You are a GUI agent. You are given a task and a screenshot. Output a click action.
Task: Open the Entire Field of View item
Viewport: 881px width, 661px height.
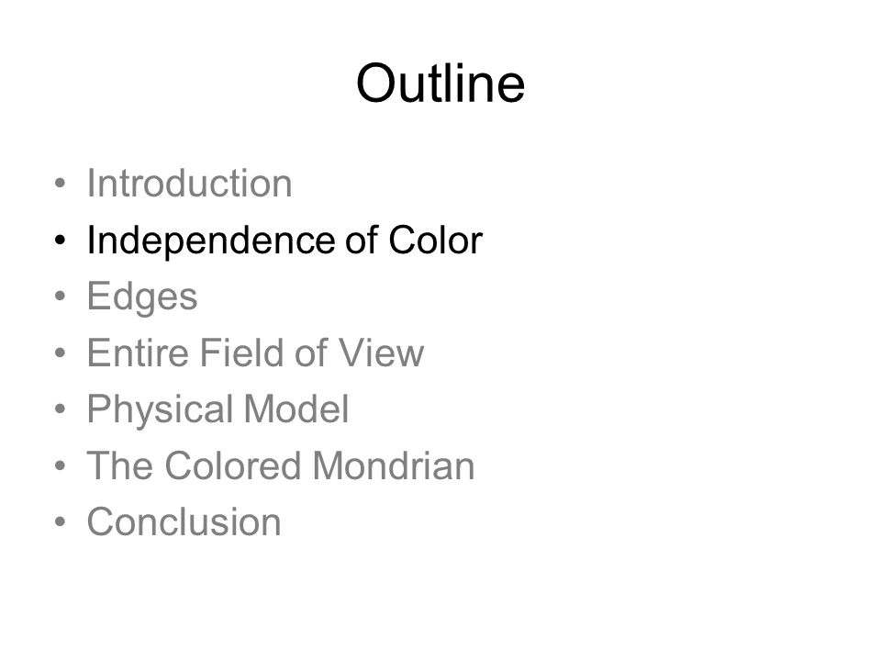pos(255,353)
